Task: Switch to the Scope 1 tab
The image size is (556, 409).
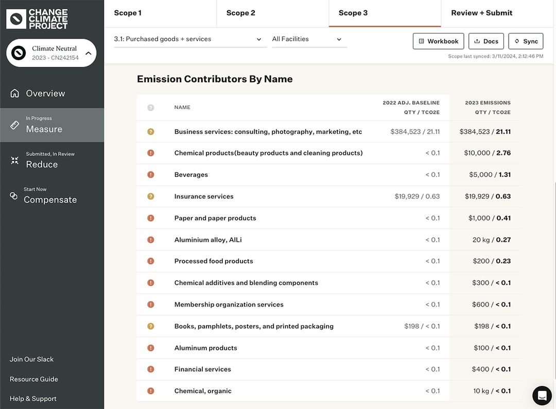Action: 128,13
